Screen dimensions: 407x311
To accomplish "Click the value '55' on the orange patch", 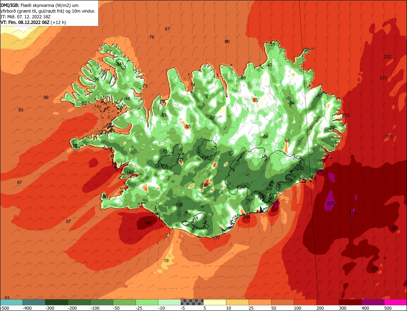I will pos(188,127).
